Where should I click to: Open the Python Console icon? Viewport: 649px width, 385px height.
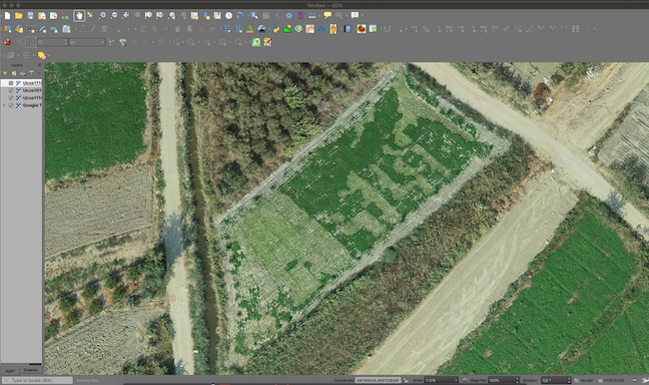pyautogui.click(x=276, y=29)
